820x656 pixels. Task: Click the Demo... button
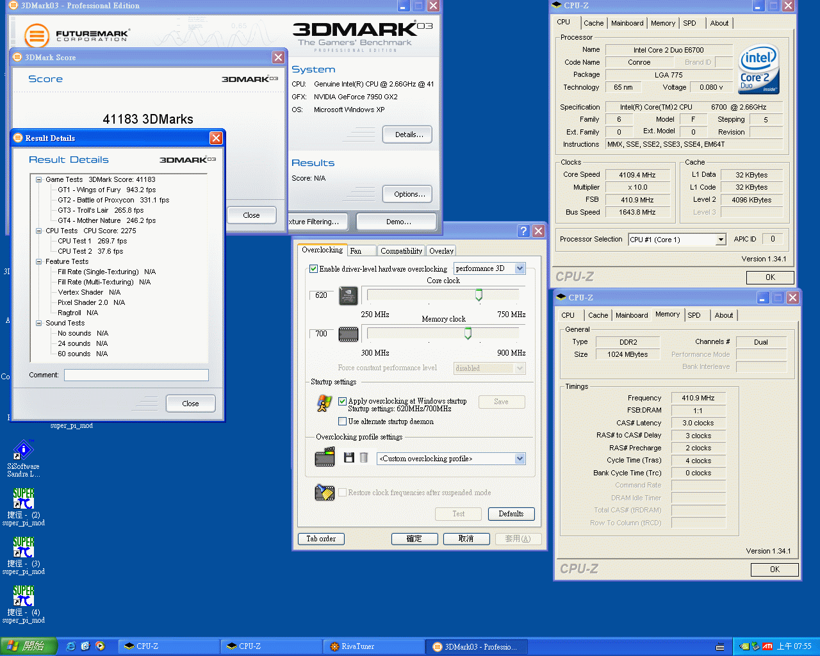(397, 222)
